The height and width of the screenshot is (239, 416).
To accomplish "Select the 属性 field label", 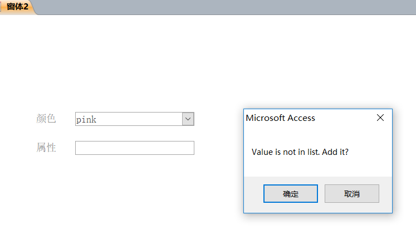I will click(x=46, y=148).
